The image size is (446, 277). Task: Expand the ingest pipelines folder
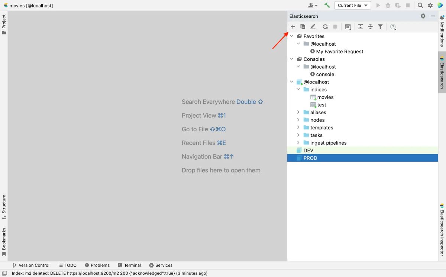point(298,143)
